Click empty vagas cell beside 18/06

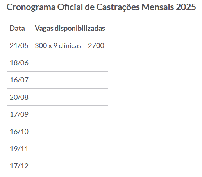[70, 63]
